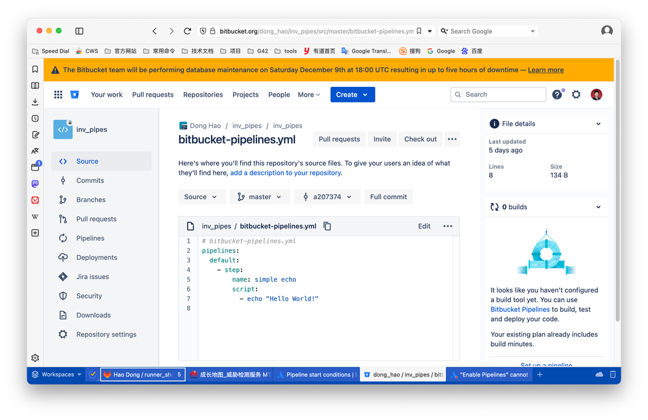The image size is (648, 420).
Task: Open the search engine dropdown arrow
Action: 532,31
